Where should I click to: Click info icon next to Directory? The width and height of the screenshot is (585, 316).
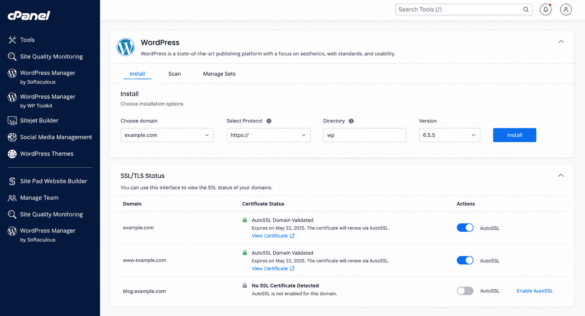(351, 121)
